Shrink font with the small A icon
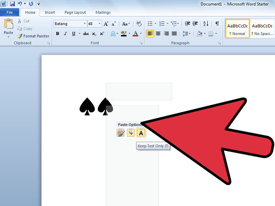Screen dimensions: 275x206 click(114, 24)
